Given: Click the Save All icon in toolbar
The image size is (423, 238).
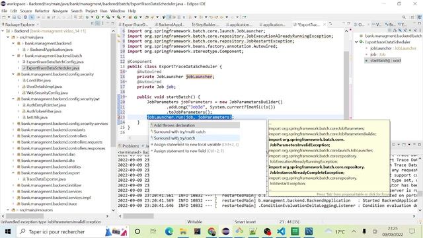Looking at the screenshot, I should [19, 17].
